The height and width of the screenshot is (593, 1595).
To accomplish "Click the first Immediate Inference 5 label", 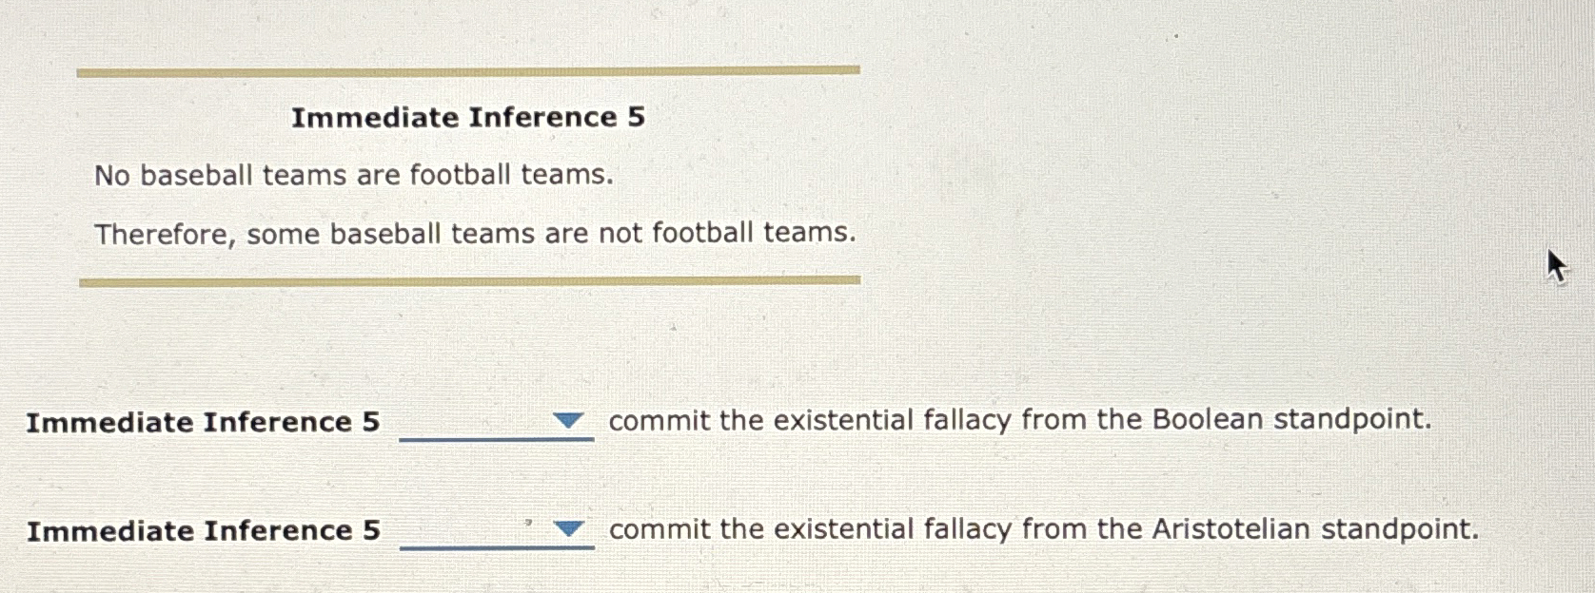I will [x=203, y=423].
